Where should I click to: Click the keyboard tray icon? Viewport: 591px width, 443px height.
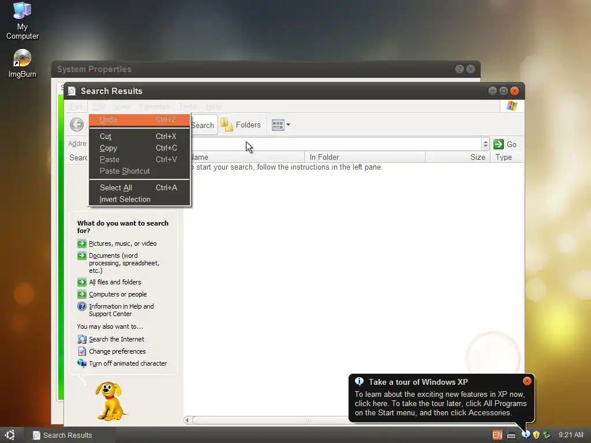[x=511, y=435]
